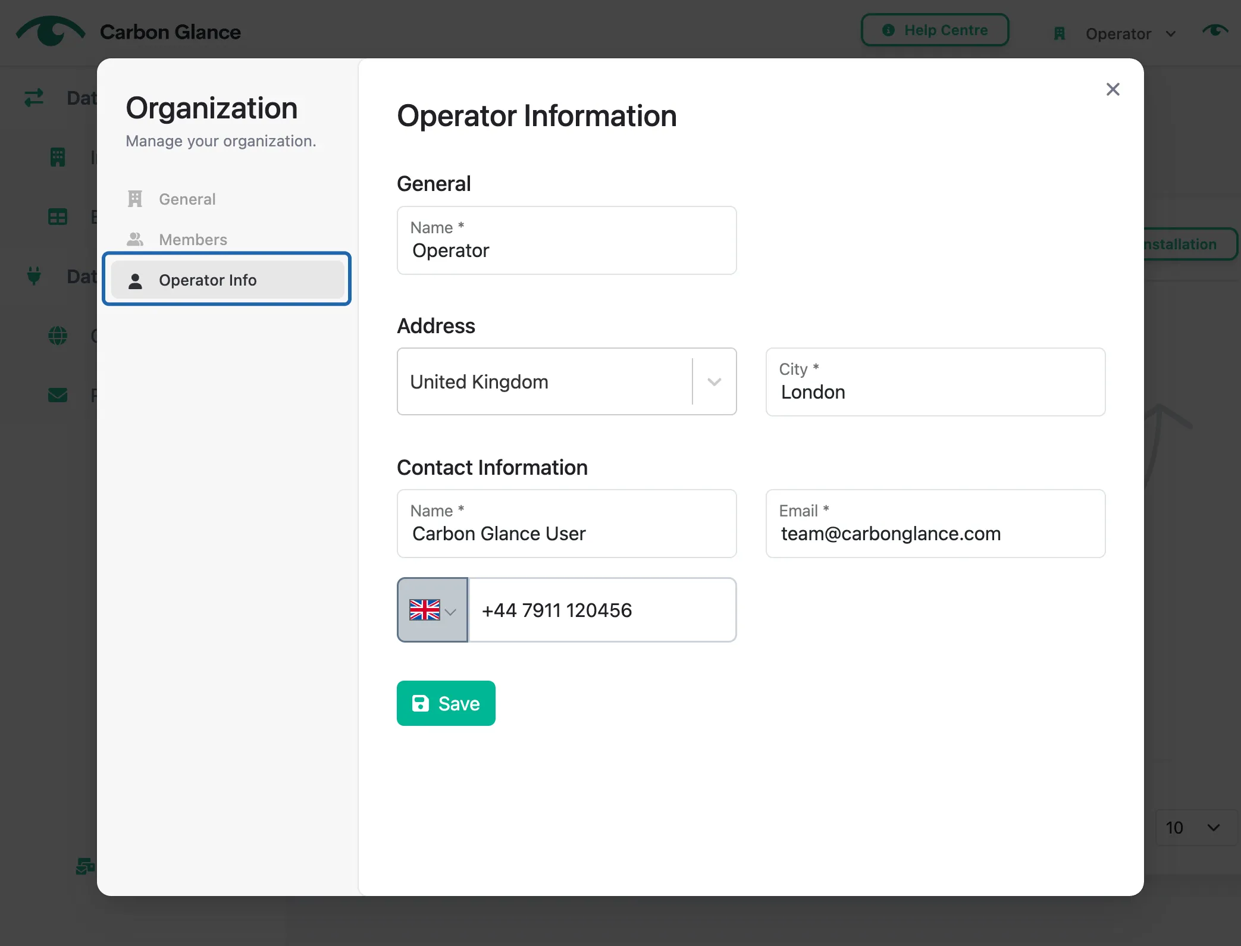Edit contact Name field Carbon Glance User
Image resolution: width=1241 pixels, height=946 pixels.
tap(566, 524)
